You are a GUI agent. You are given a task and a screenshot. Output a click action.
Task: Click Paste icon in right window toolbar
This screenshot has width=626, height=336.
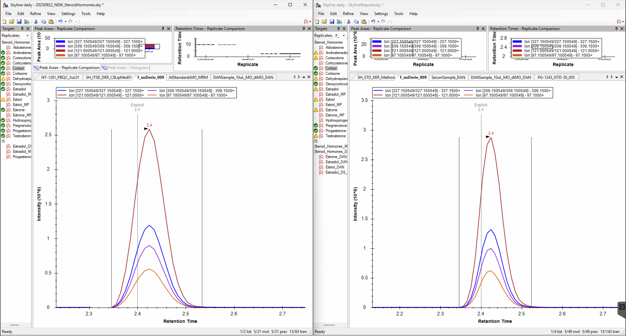tap(364, 21)
